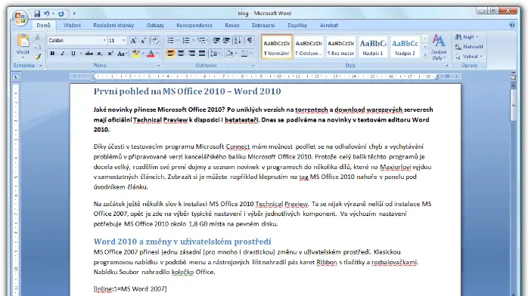Toggle bold formatting
Screen dimensions: 528x296
click(x=52, y=54)
